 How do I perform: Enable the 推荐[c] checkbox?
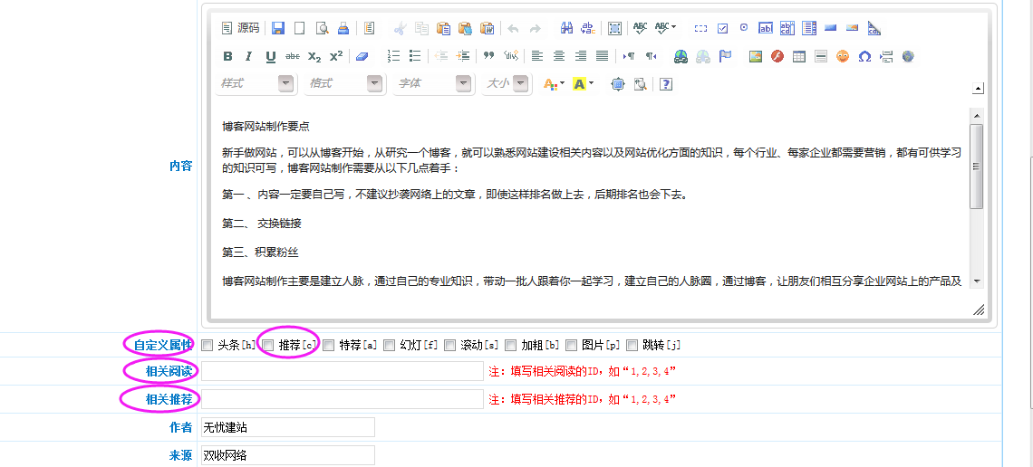(x=268, y=345)
